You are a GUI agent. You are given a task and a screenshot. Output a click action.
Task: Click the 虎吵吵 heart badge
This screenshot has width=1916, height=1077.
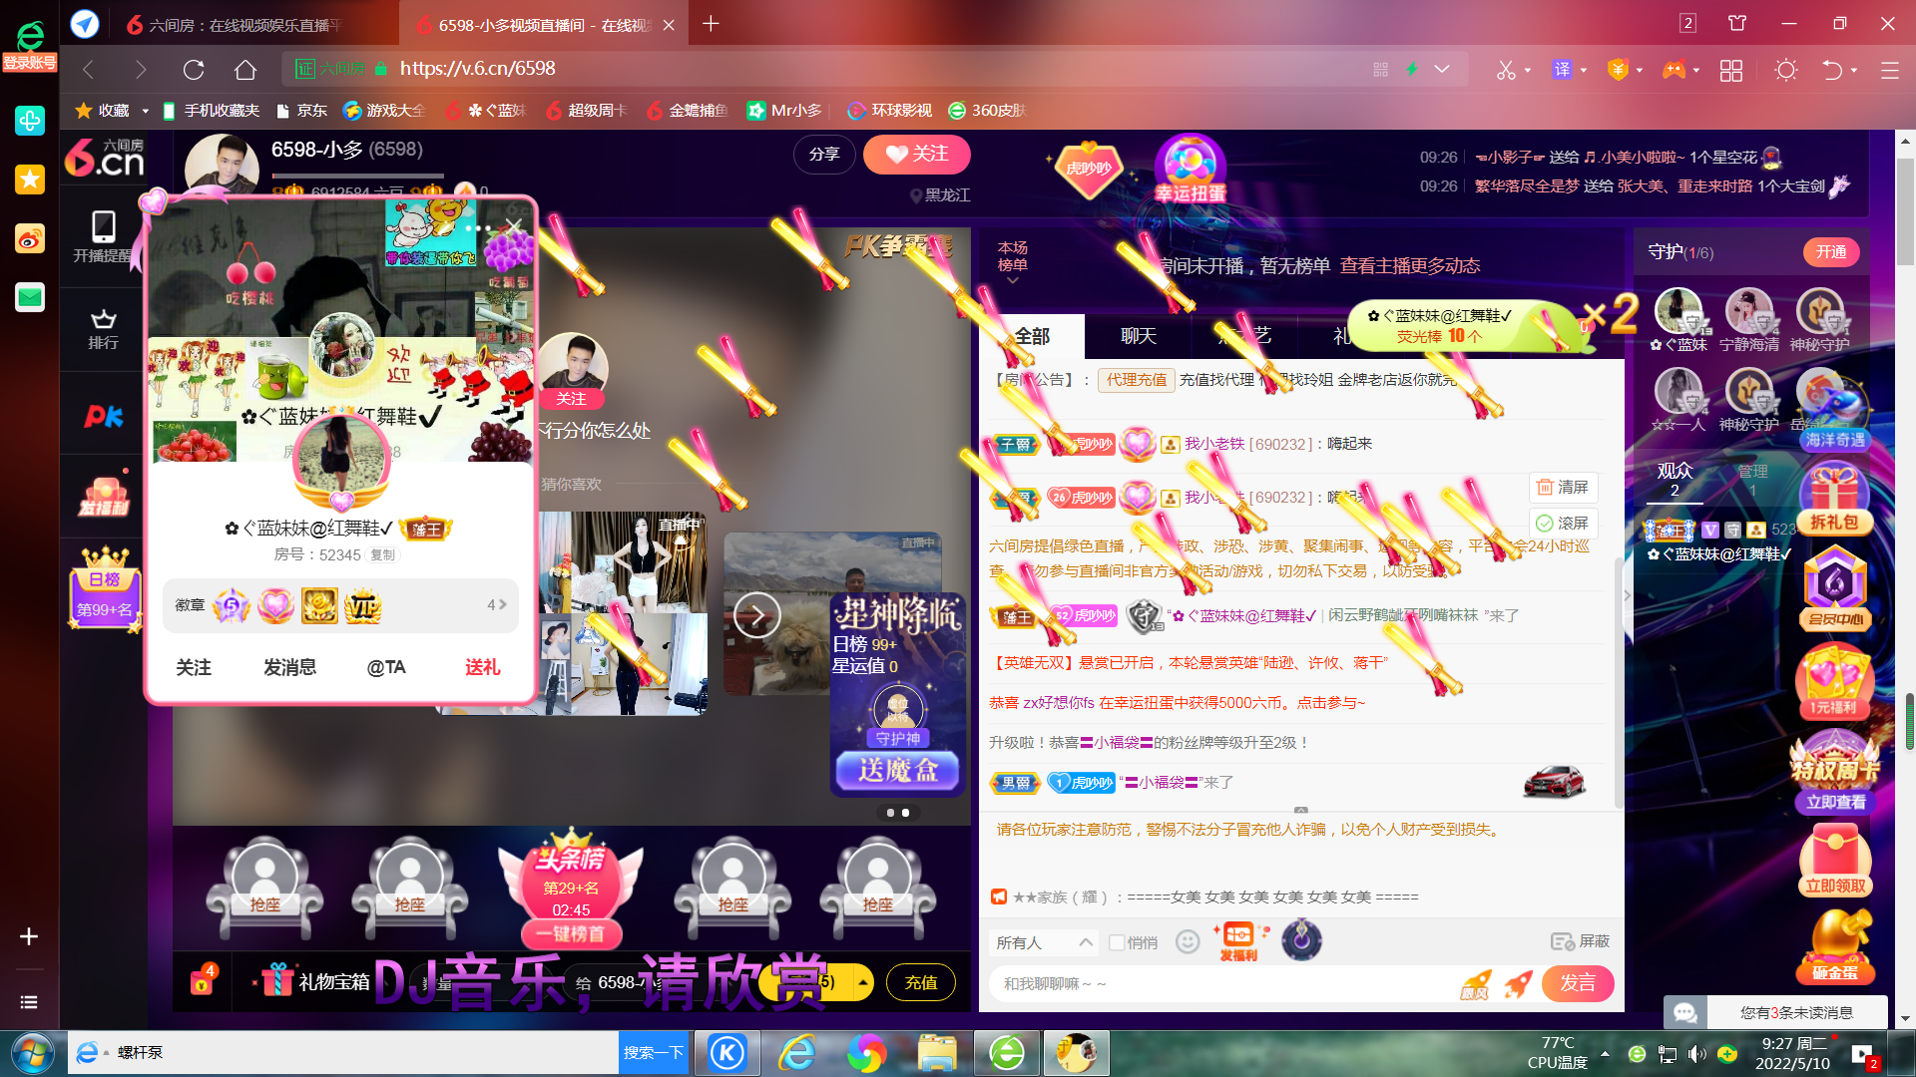click(x=1089, y=168)
